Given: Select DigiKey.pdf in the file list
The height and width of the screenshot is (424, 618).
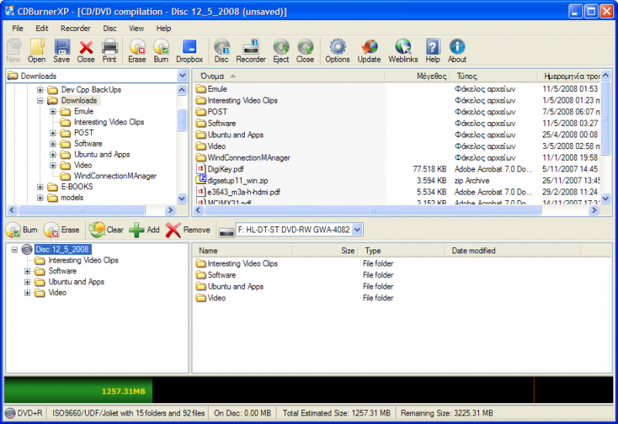Looking at the screenshot, I should point(226,169).
